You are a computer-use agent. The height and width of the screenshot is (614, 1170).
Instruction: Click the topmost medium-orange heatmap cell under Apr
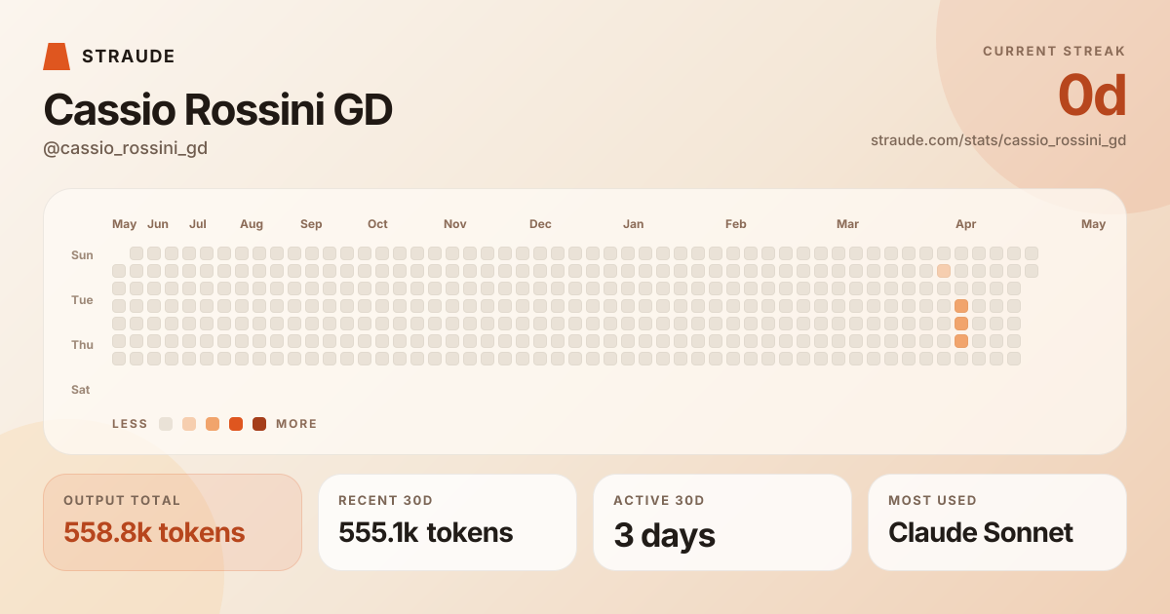pos(961,306)
